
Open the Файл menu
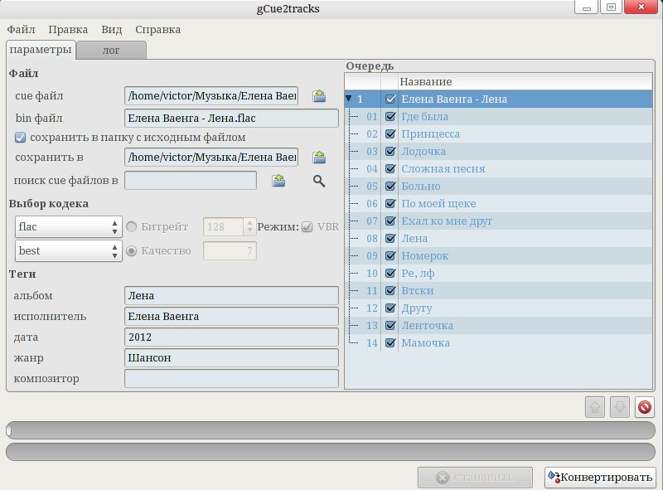22,30
